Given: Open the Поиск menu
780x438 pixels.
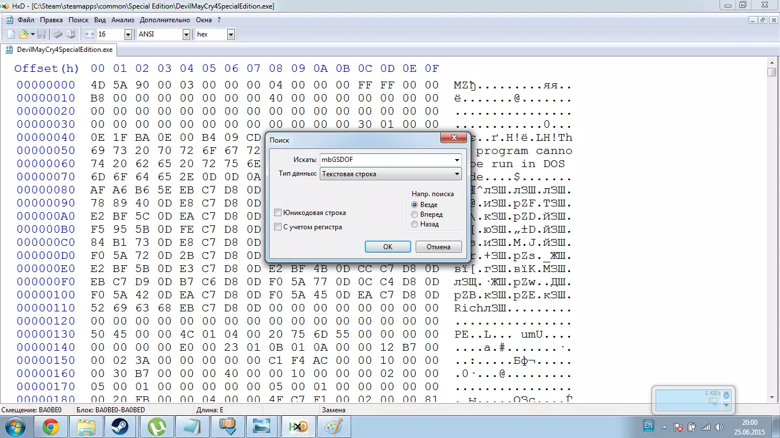Looking at the screenshot, I should click(78, 20).
